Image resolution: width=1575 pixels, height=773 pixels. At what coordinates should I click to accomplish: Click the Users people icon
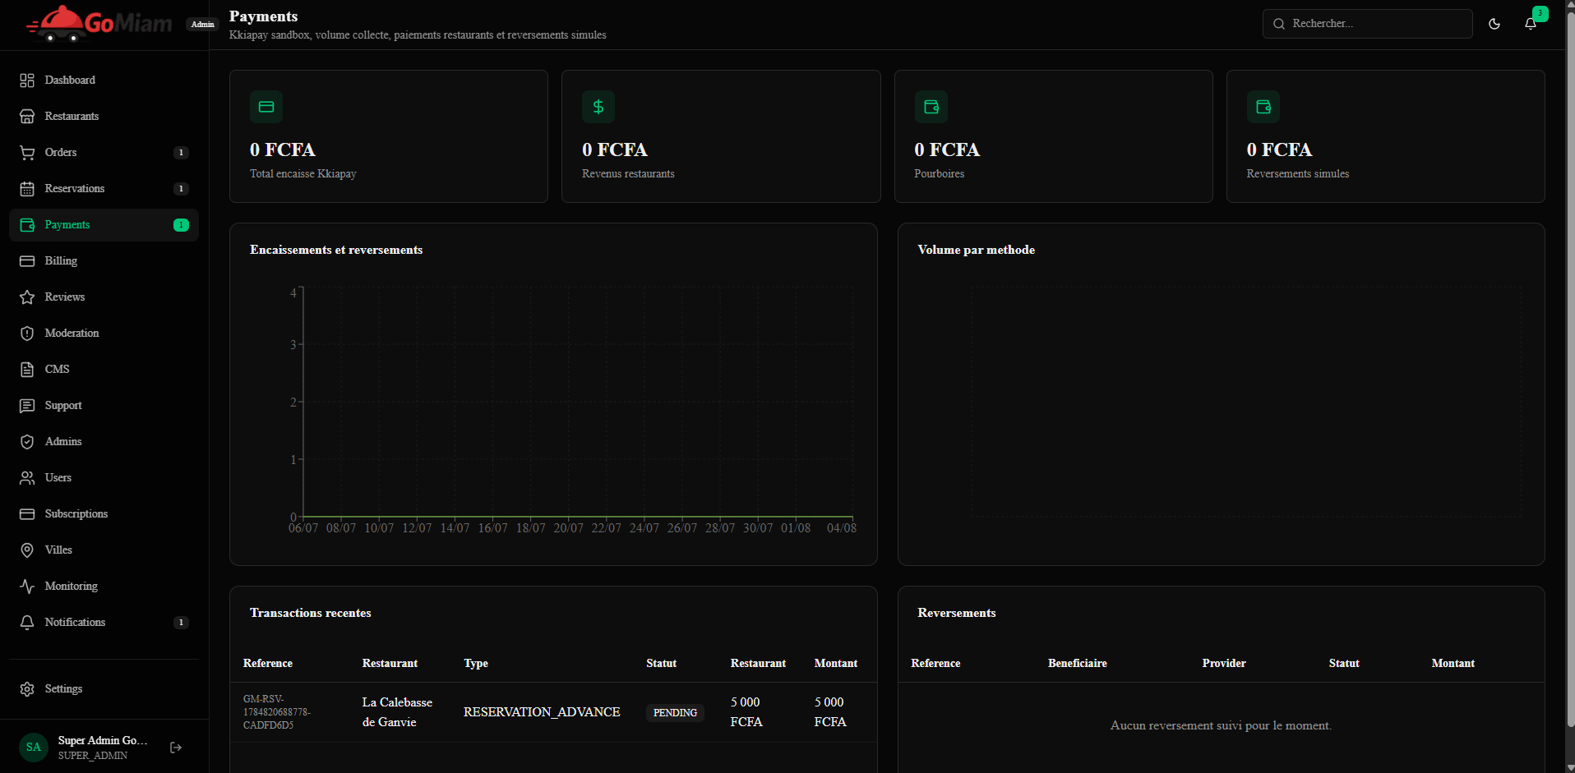tap(27, 478)
